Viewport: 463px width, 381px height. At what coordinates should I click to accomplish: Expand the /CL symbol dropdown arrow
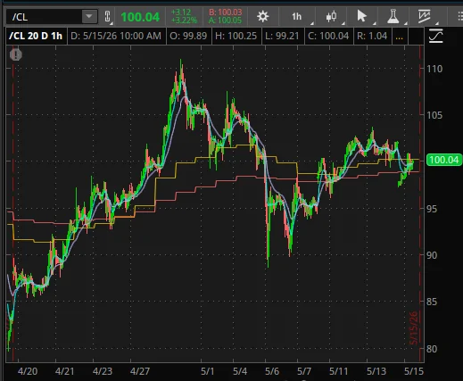[x=89, y=16]
